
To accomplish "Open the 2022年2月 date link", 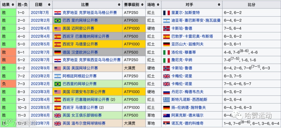I will pos(40,20).
